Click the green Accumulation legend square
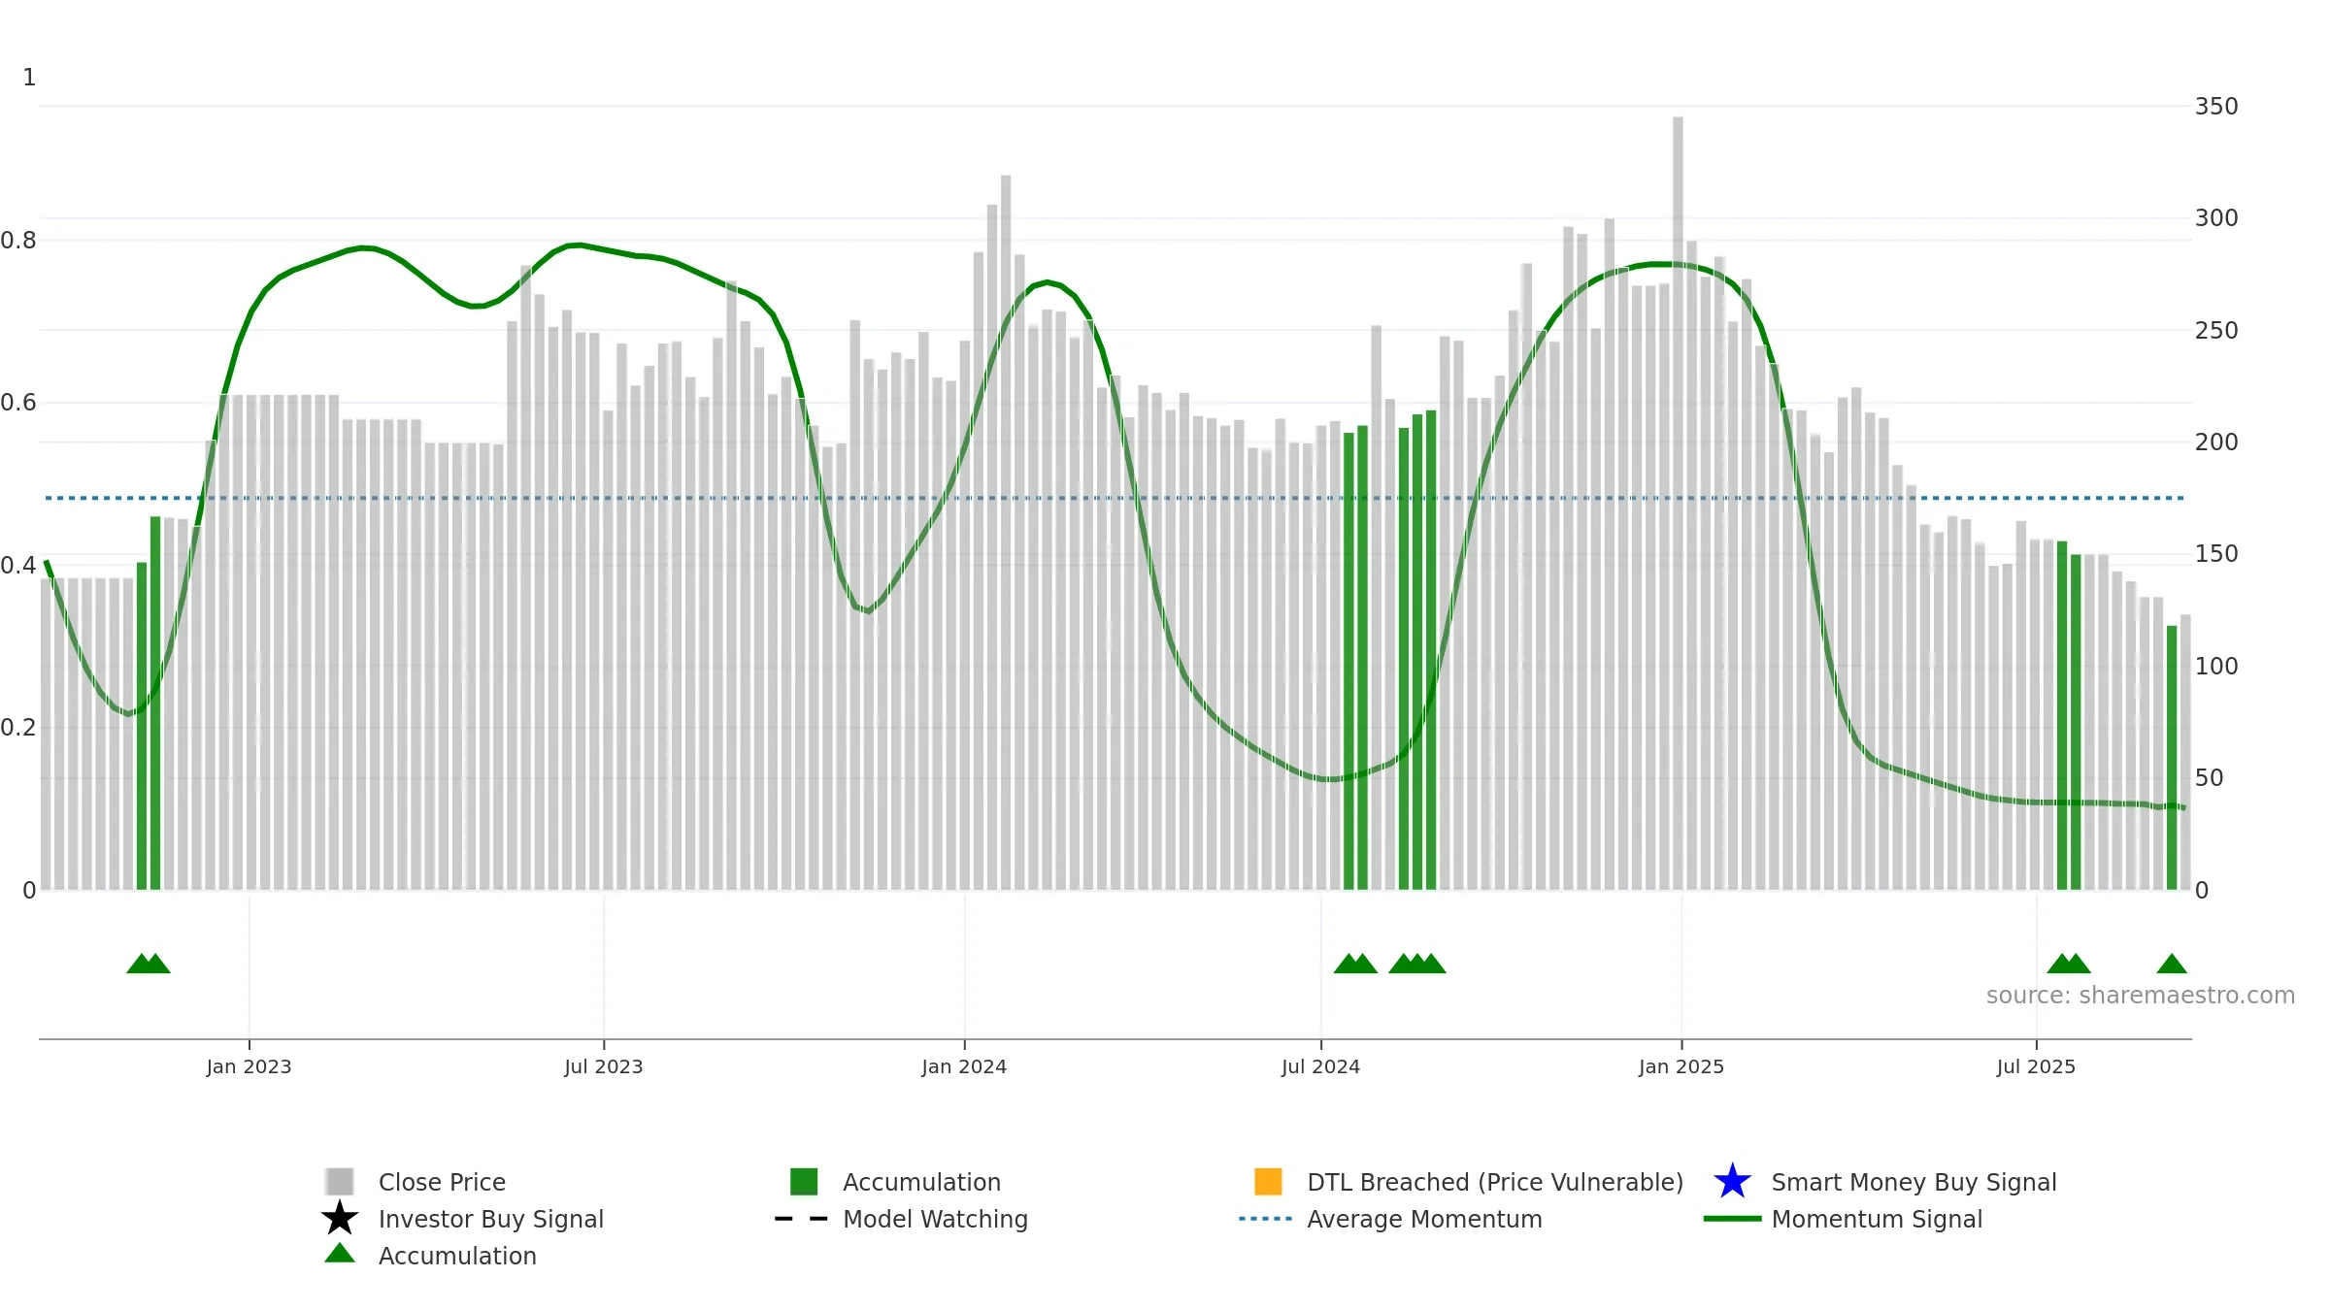This screenshot has height=1310, width=2330. pos(804,1182)
